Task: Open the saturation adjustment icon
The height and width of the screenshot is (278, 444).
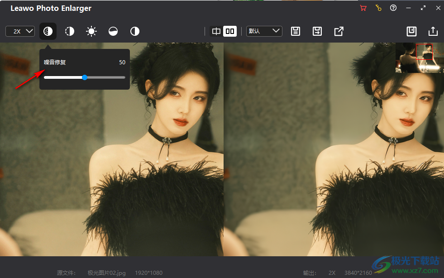Action: (113, 31)
